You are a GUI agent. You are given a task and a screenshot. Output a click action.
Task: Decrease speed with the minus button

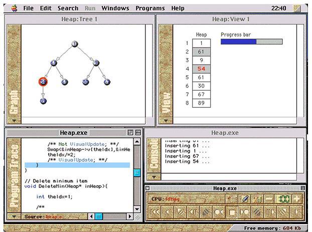(x=270, y=199)
